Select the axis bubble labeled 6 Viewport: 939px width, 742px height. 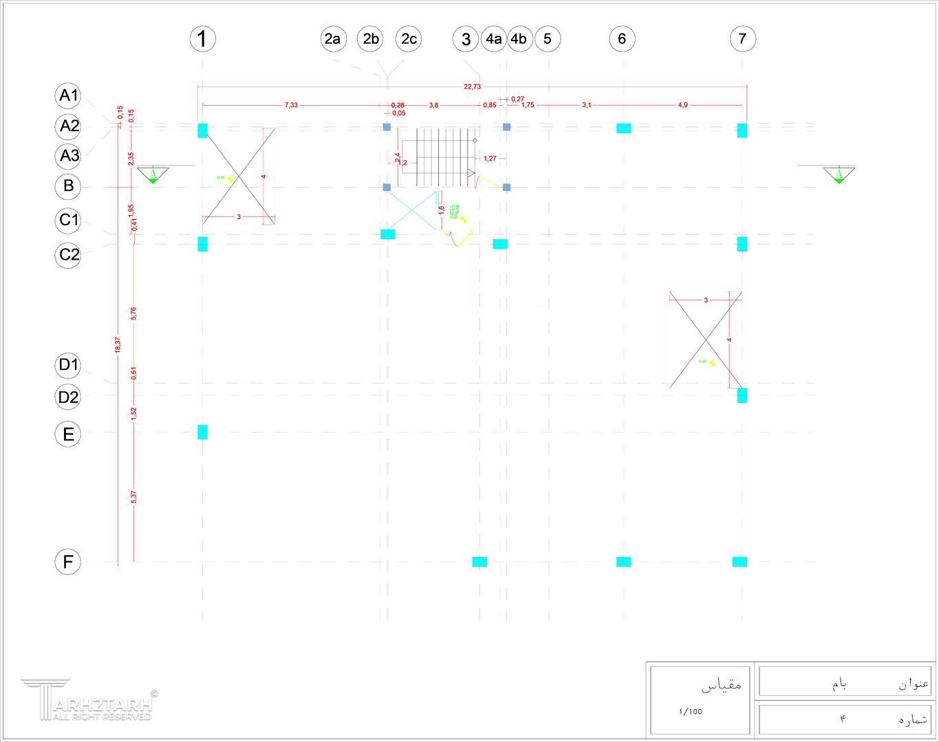tap(622, 38)
